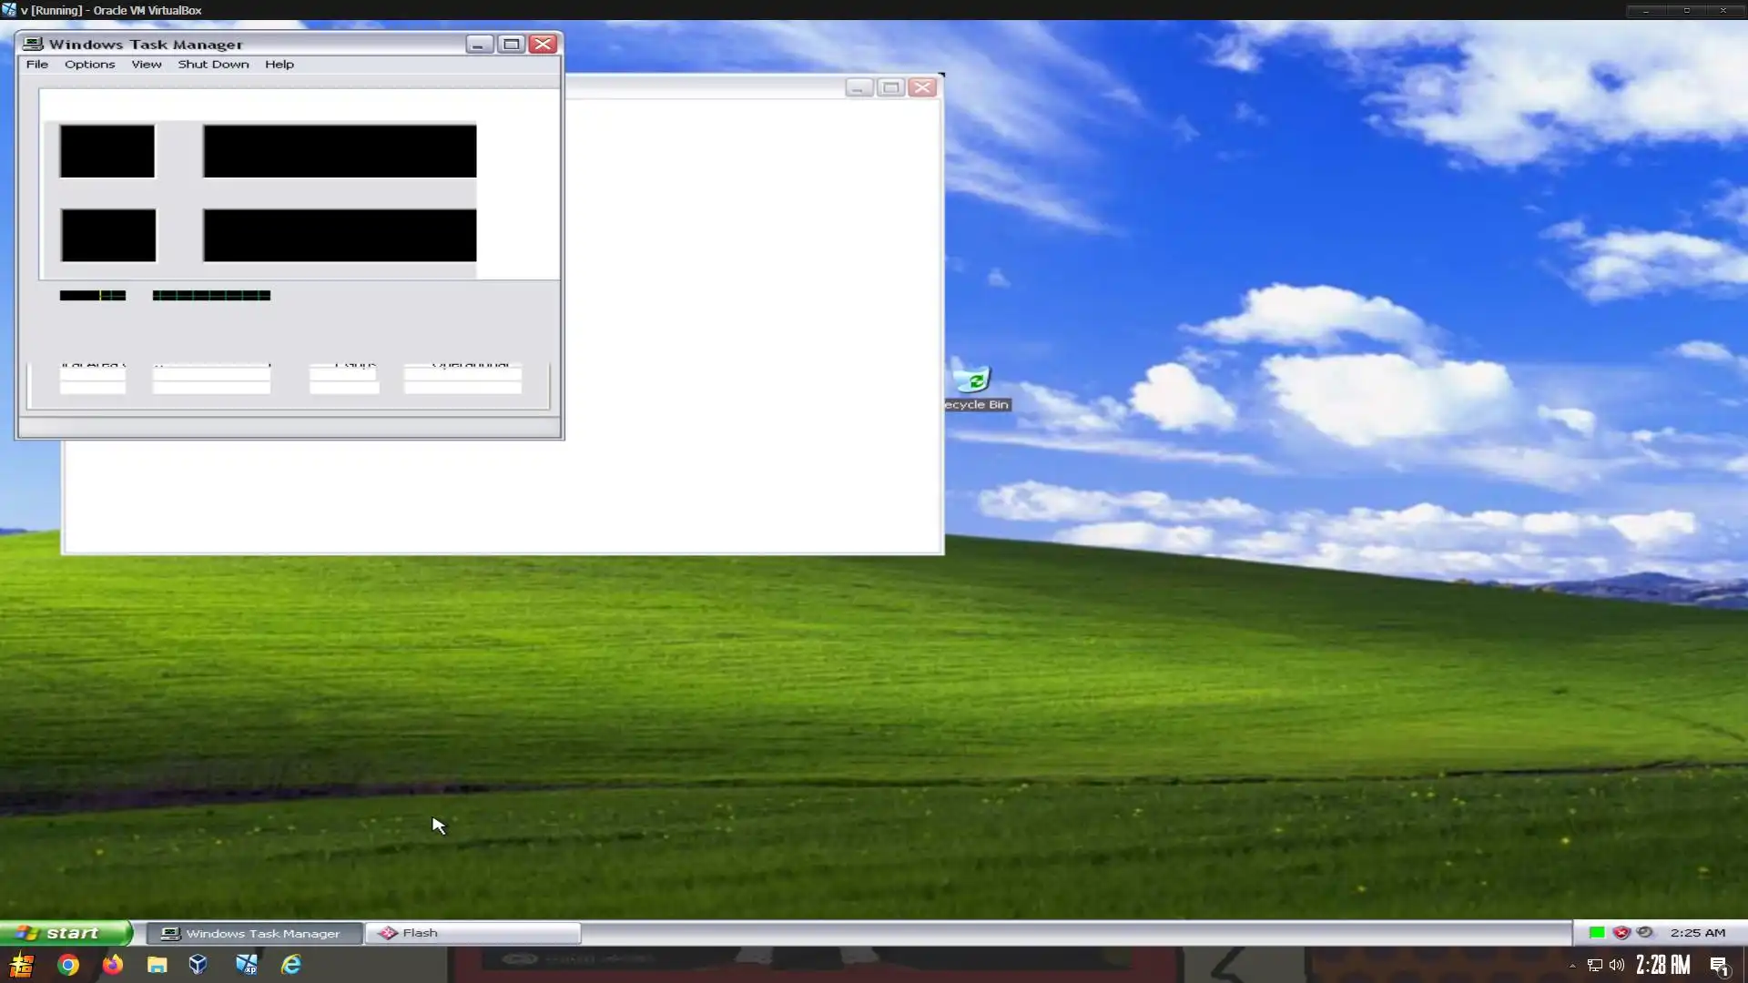Open the Options menu in Task Manager
This screenshot has height=983, width=1748.
[89, 65]
